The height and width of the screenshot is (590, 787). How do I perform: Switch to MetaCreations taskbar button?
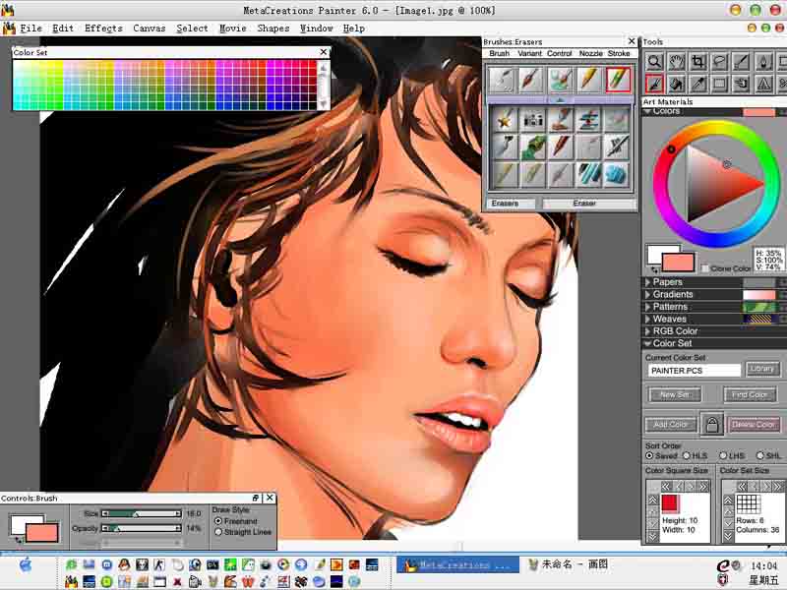tap(457, 564)
